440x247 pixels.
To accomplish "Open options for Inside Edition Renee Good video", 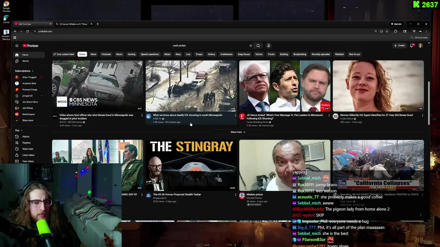I will coord(422,115).
